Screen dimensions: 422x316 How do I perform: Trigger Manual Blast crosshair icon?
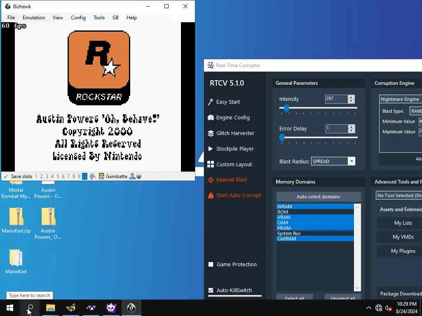pyautogui.click(x=211, y=180)
